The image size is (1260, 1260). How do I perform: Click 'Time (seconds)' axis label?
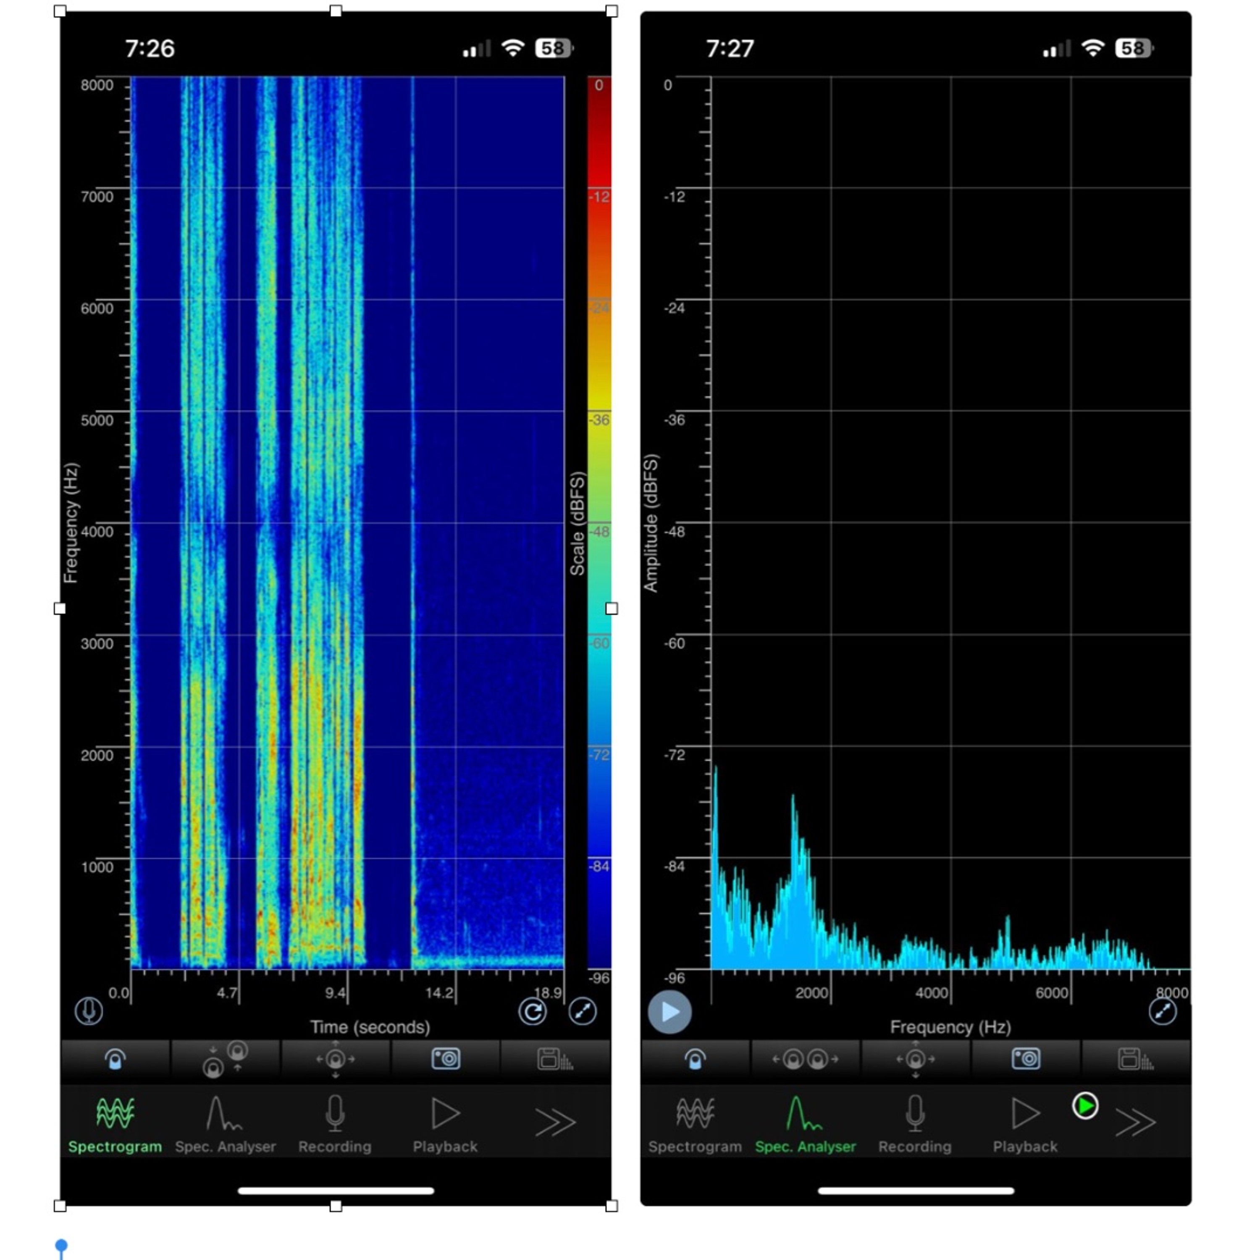(370, 1027)
